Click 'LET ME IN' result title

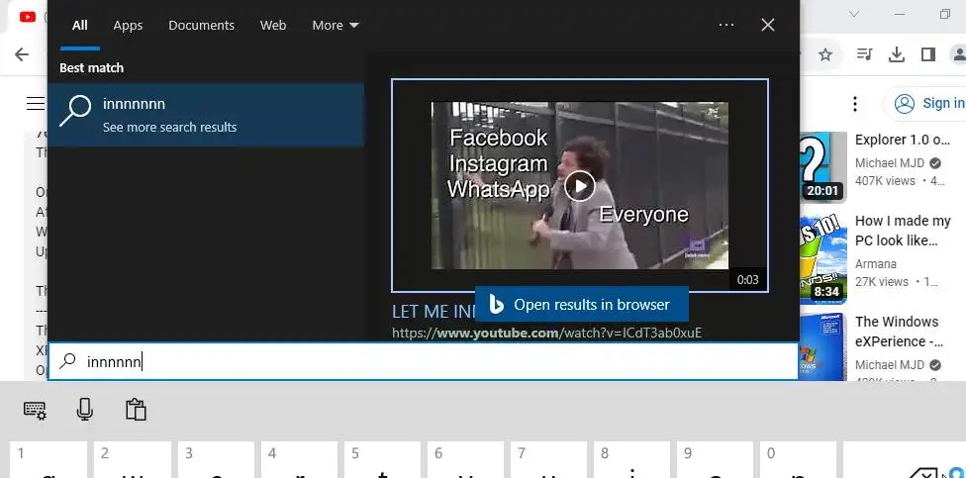click(x=434, y=312)
